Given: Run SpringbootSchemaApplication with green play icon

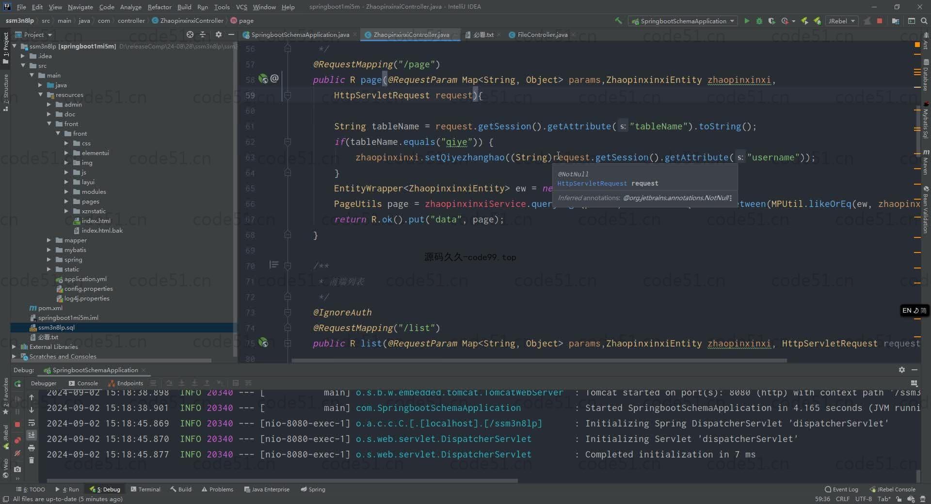Looking at the screenshot, I should click(747, 21).
